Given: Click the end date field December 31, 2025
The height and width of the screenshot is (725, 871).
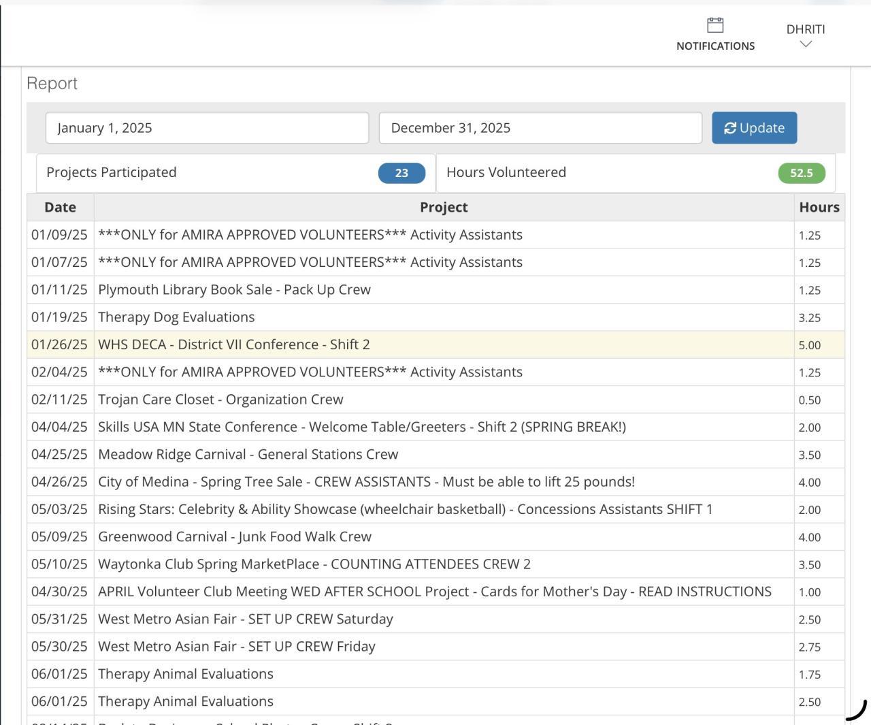Looking at the screenshot, I should point(540,128).
